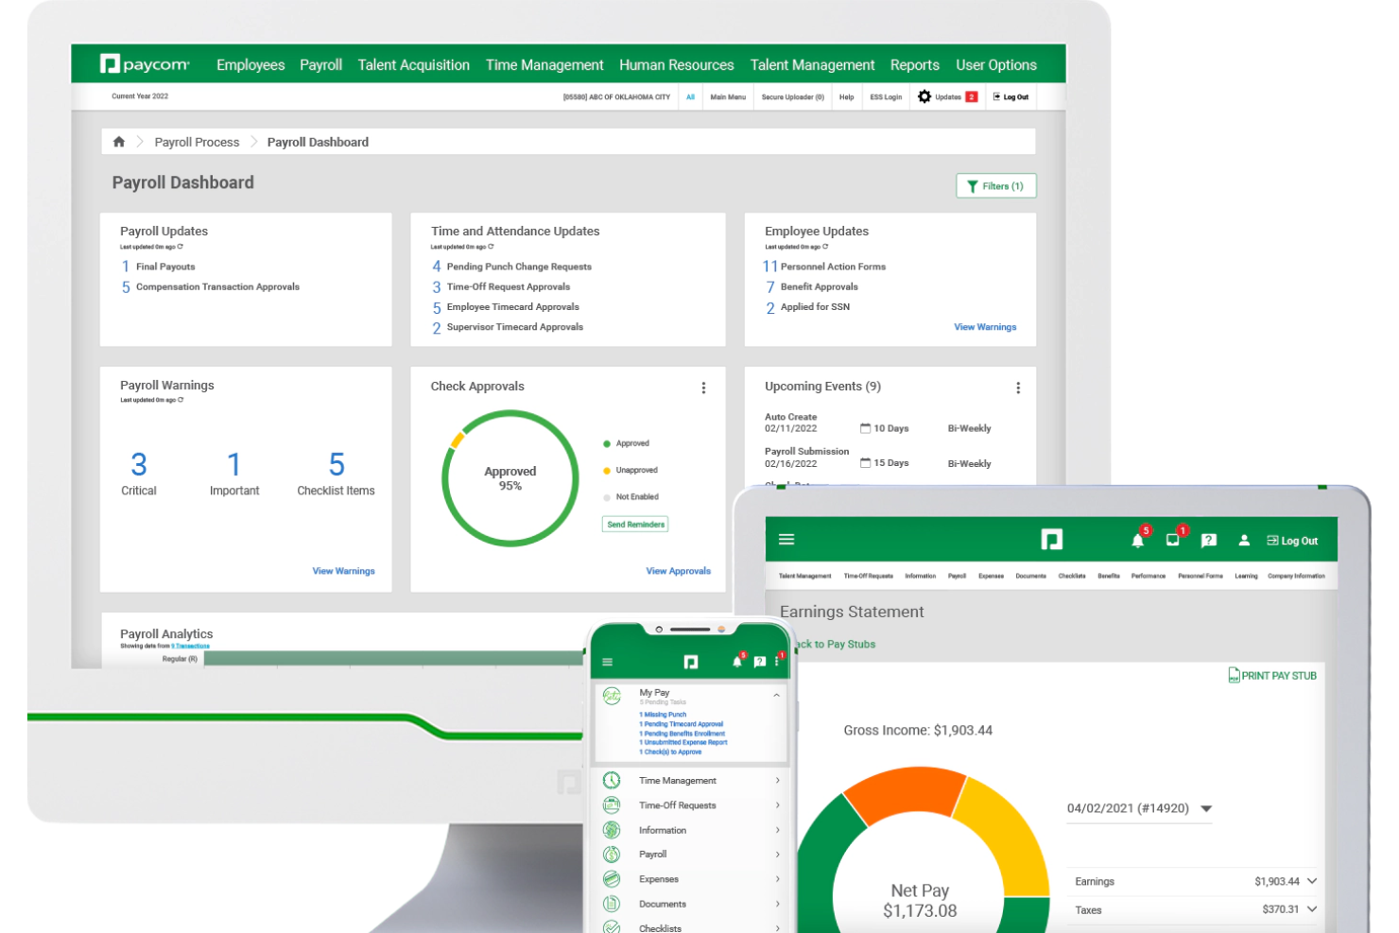Open the Filters (1) button
Image resolution: width=1399 pixels, height=933 pixels.
pyautogui.click(x=996, y=186)
